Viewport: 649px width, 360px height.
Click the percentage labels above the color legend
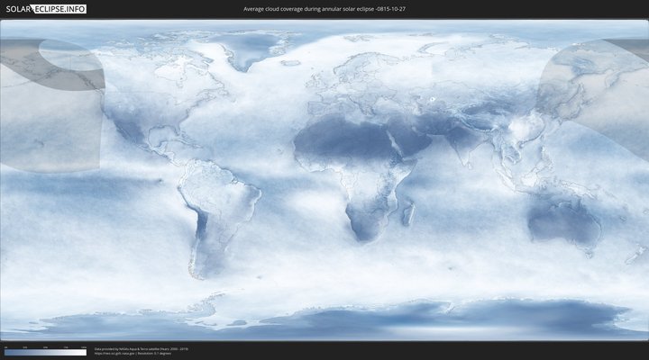tap(45, 346)
